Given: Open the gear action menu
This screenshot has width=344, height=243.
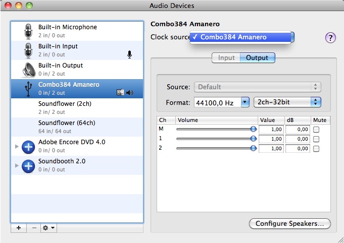Looking at the screenshot, I should [48, 228].
